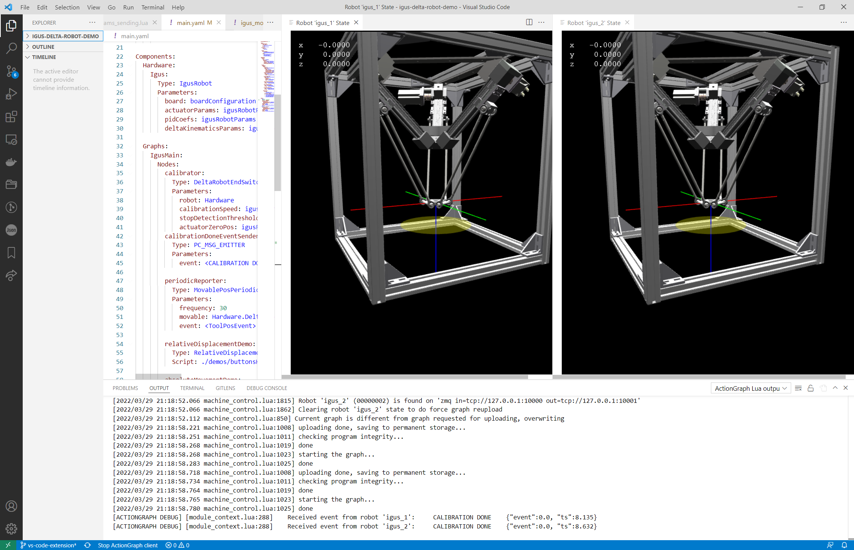Open More Actions for igus_2 editor group
This screenshot has width=854, height=550.
tap(843, 22)
